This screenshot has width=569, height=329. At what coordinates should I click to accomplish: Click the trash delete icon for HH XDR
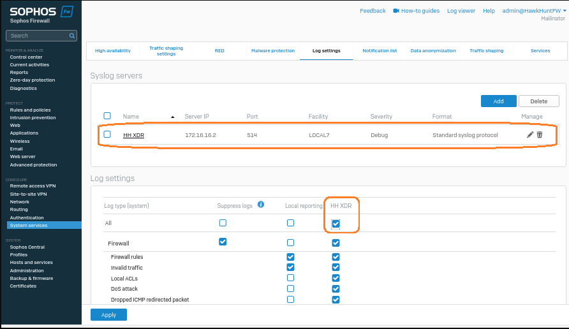click(x=540, y=135)
